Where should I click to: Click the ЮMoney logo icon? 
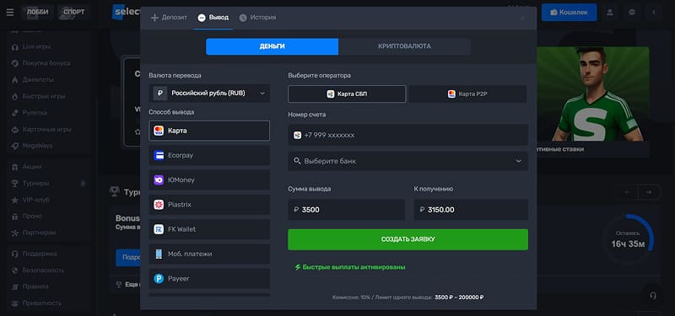[x=159, y=179]
